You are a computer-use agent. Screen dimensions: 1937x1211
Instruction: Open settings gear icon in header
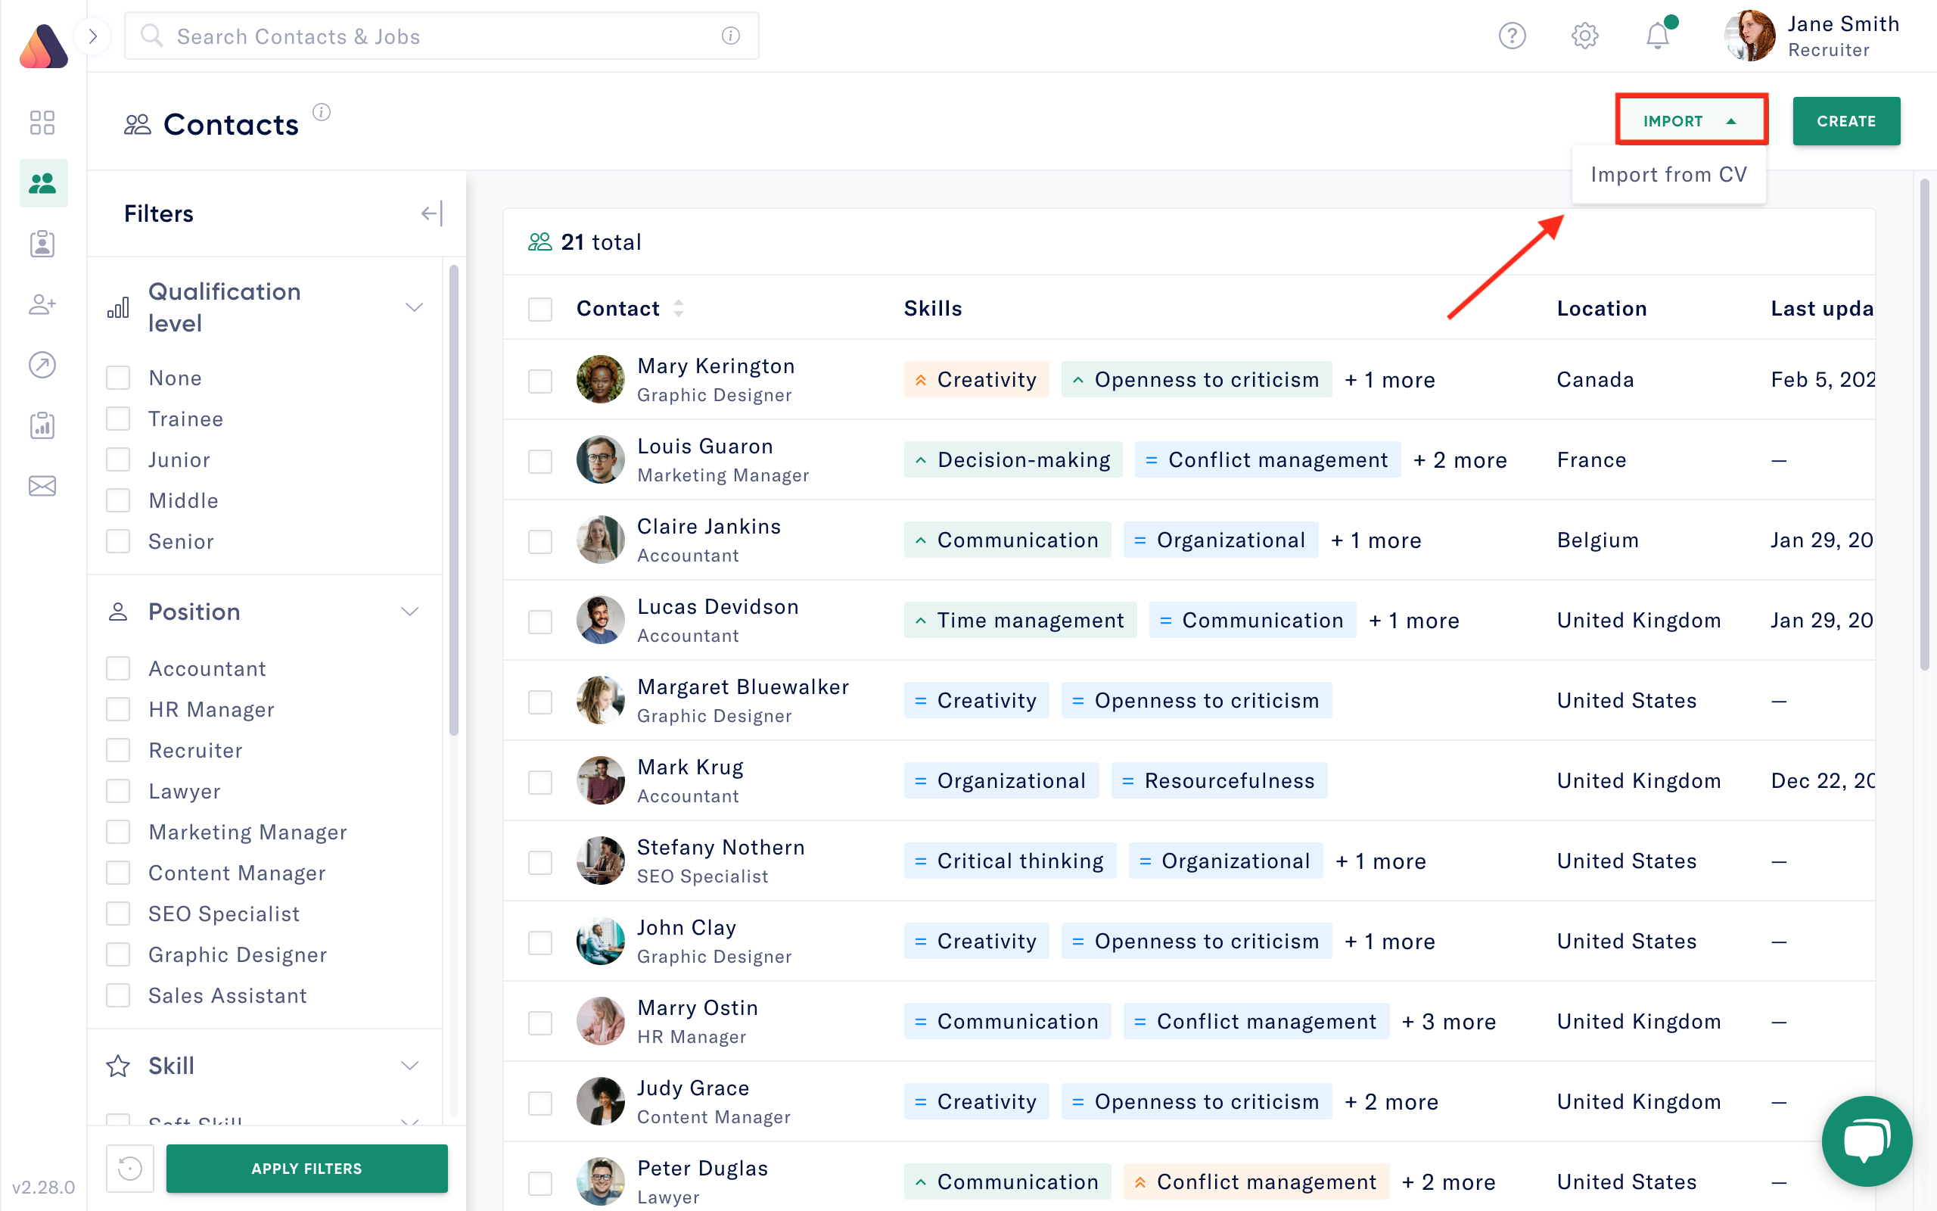pos(1584,36)
